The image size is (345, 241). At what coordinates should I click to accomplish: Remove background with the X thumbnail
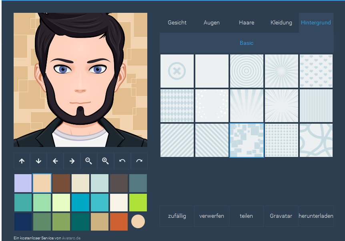click(x=177, y=71)
